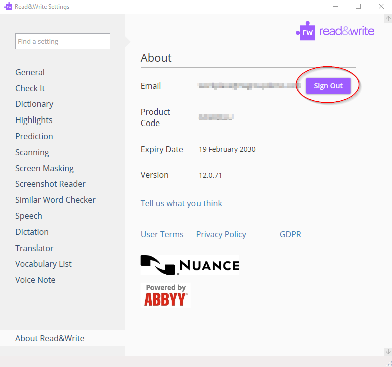Open Similar Word Checker settings

[x=55, y=200]
